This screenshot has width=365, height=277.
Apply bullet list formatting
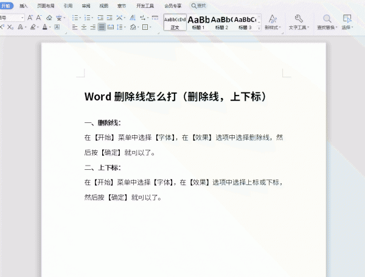tap(75, 18)
